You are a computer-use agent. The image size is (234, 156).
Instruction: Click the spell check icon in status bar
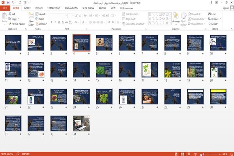[18, 154]
